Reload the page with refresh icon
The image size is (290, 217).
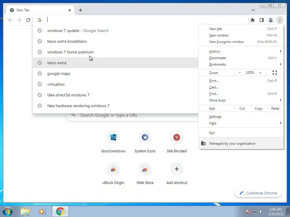pyautogui.click(x=28, y=20)
